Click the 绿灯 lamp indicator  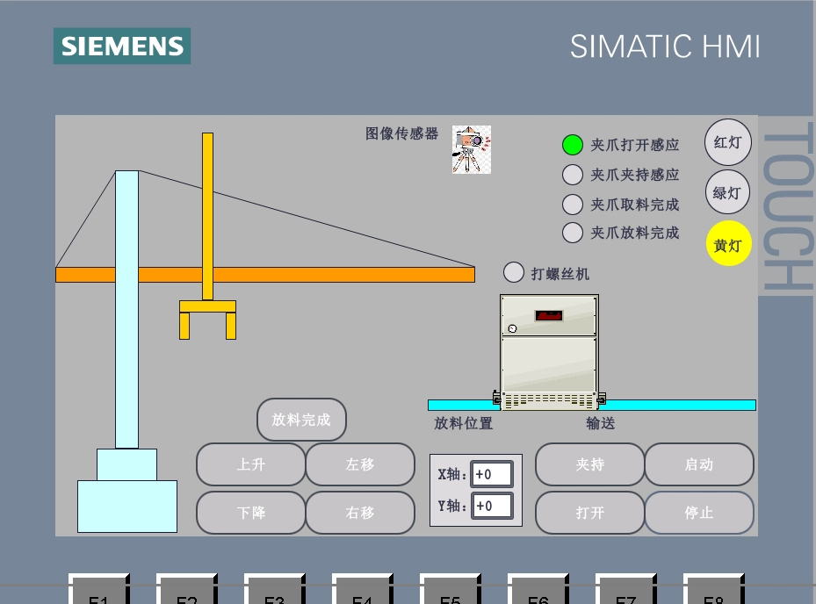pos(727,192)
